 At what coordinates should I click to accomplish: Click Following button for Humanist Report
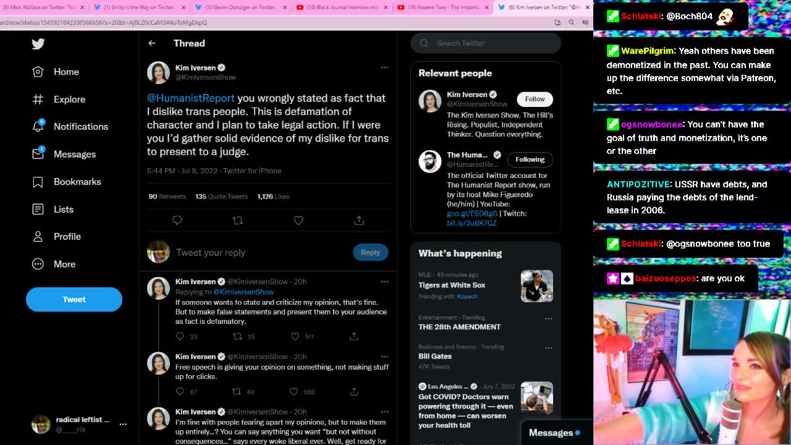pos(530,159)
